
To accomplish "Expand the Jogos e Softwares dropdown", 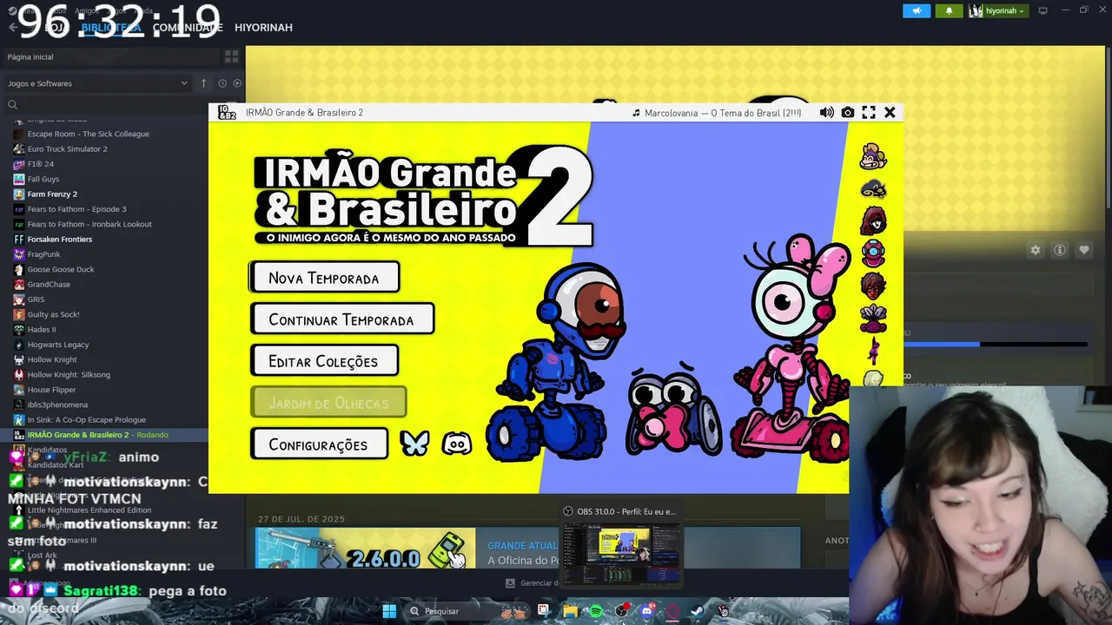I will tap(97, 83).
